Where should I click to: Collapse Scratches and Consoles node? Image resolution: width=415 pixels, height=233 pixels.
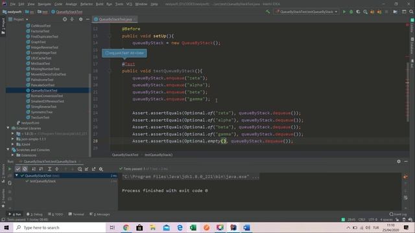[x=8, y=150]
